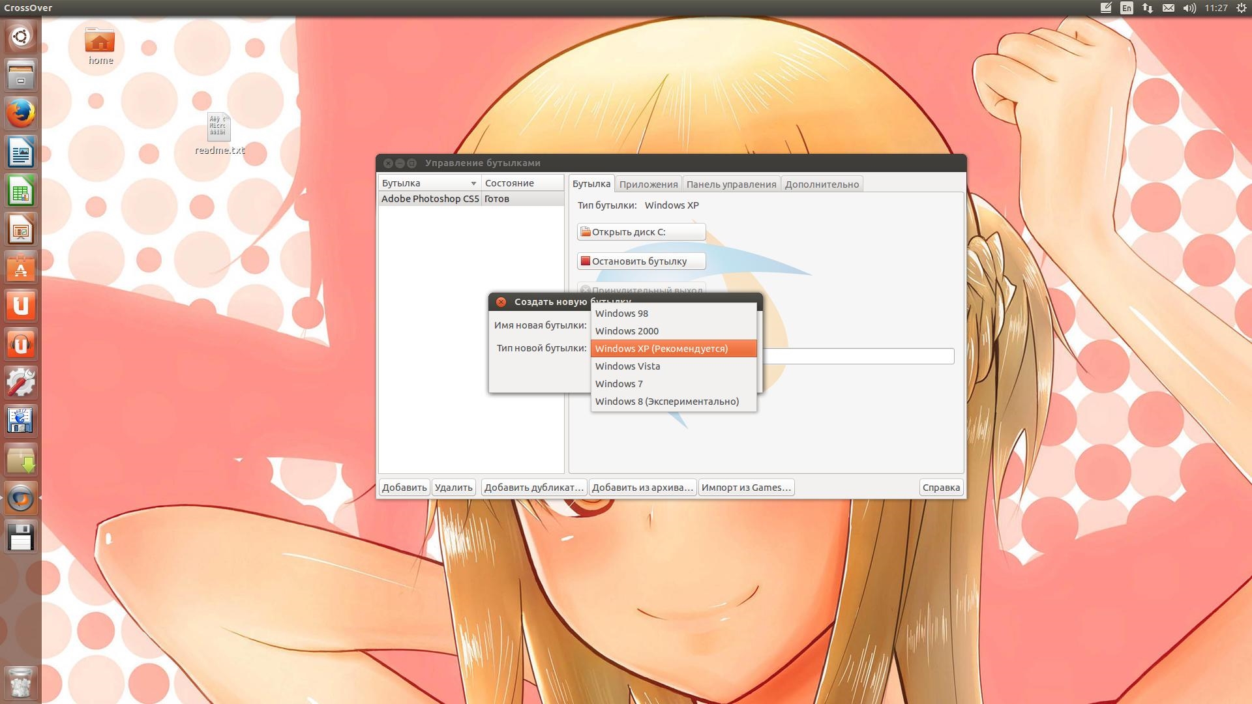Screen dimensions: 1252x704
Task: Select the Adobe Photoshop CS5 bottle row
Action: [x=471, y=199]
